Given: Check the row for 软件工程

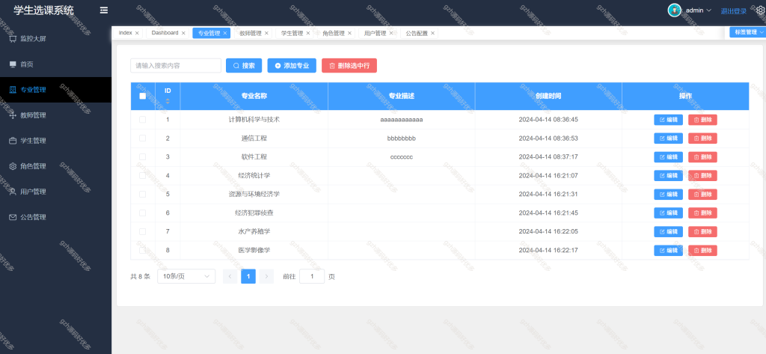Looking at the screenshot, I should [x=143, y=157].
